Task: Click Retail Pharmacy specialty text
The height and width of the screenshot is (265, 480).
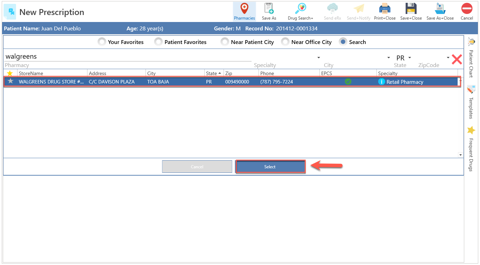Action: [405, 82]
